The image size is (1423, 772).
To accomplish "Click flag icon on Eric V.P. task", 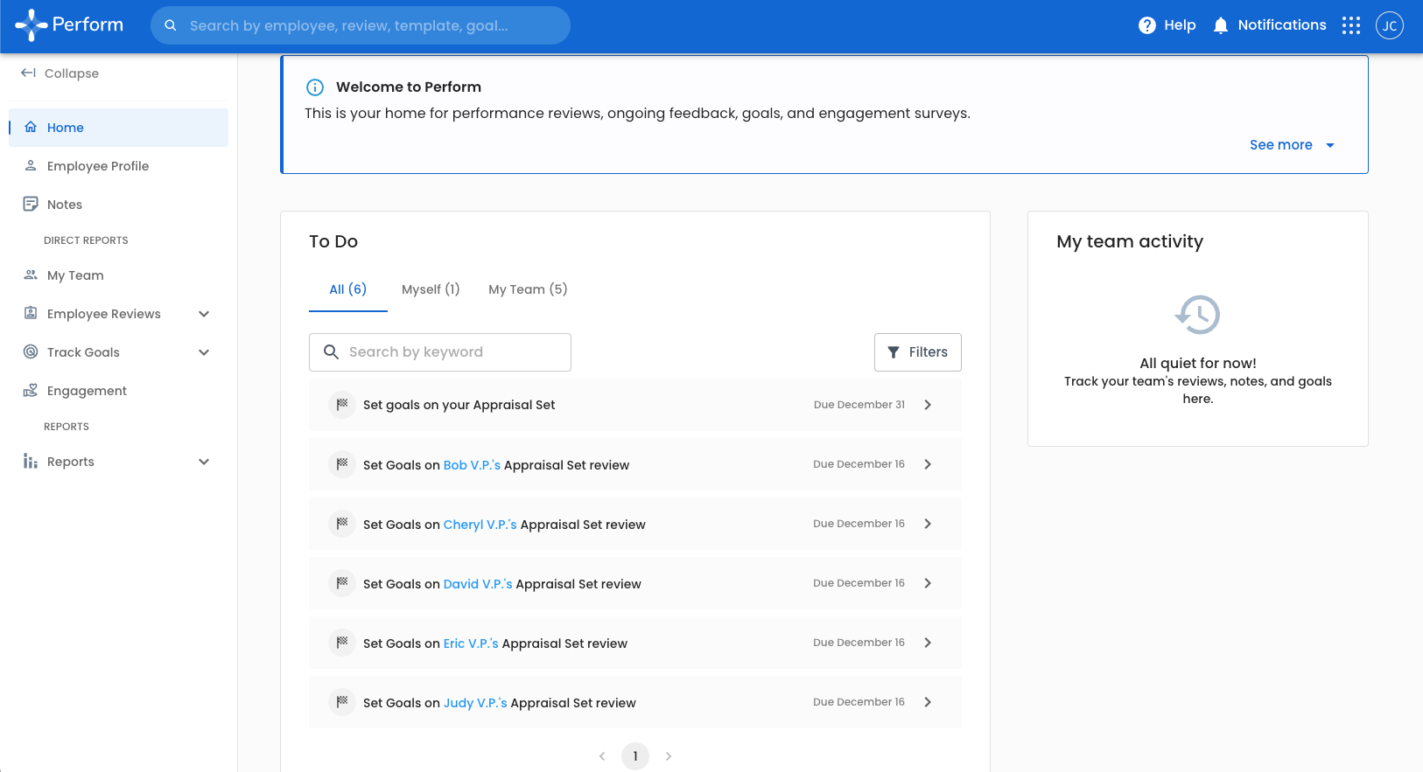I will click(342, 643).
